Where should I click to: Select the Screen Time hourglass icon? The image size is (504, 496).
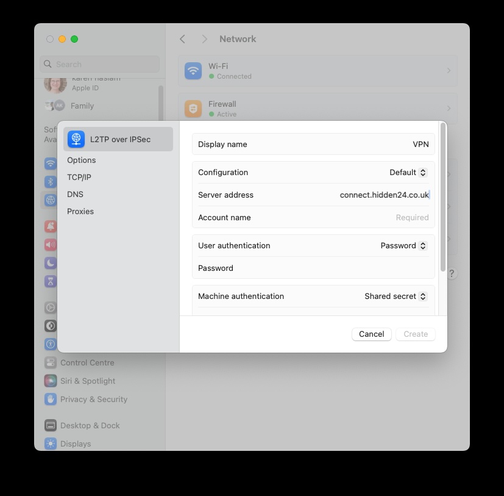click(51, 281)
